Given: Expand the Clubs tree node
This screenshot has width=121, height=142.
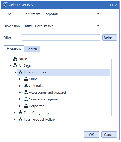Looking at the screenshot, I should click(x=20, y=79).
